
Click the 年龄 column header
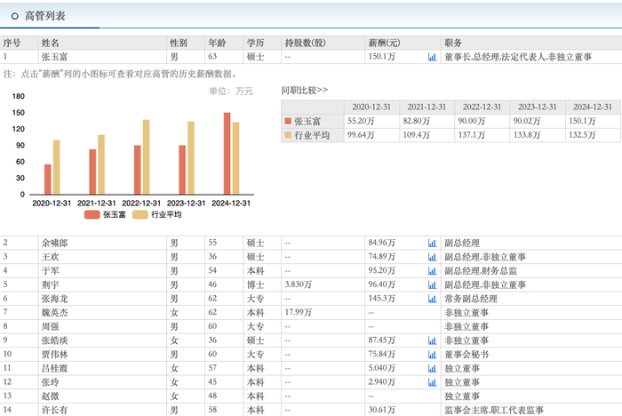point(217,43)
